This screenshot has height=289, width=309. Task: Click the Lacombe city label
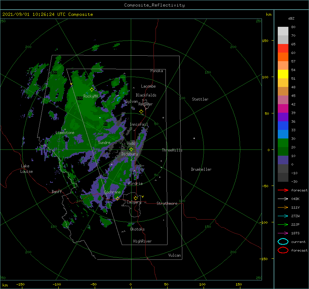tap(148, 86)
